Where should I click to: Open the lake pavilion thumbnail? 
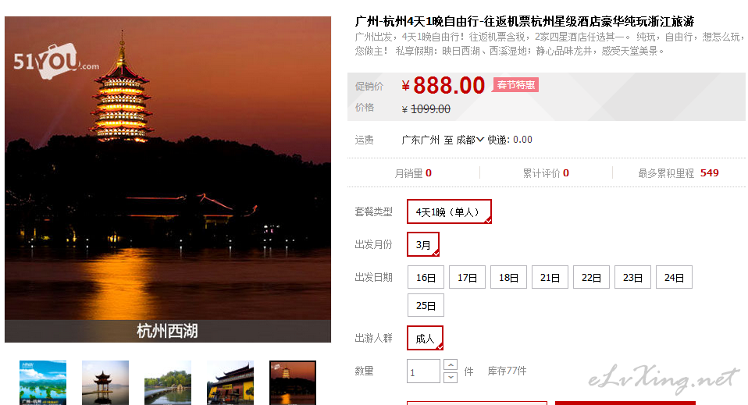pos(105,382)
